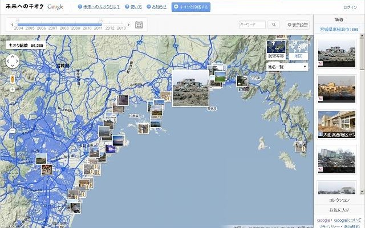Image resolution: width=365 pixels, height=228 pixels.
Task: Open the 大曲浜西地区 building thumbnail
Action: click(336, 124)
